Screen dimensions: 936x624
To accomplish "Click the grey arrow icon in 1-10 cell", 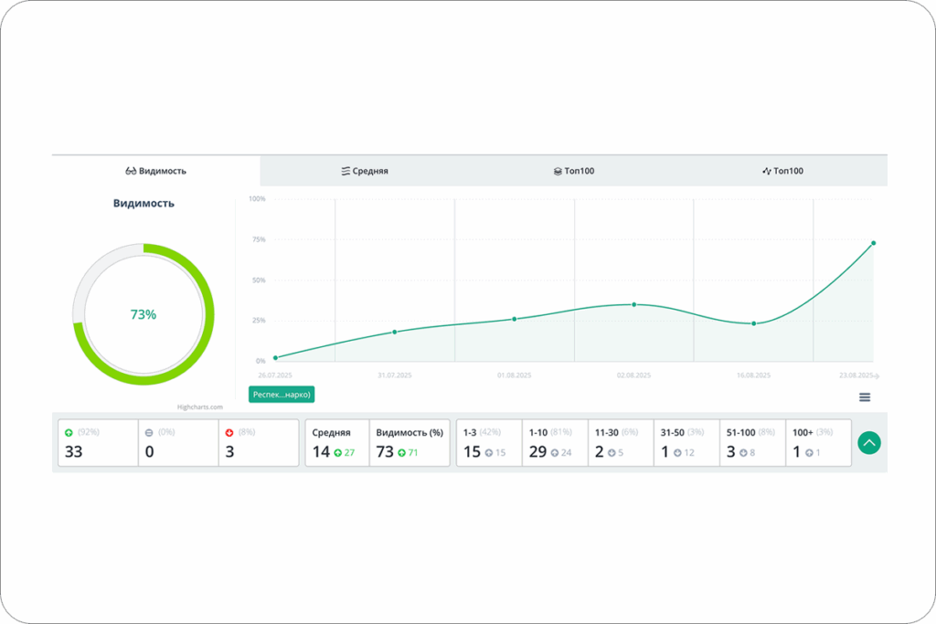I will (x=555, y=453).
